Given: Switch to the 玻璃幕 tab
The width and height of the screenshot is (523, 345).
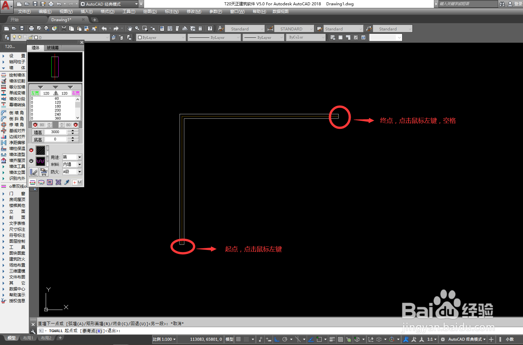Looking at the screenshot, I should tap(53, 48).
